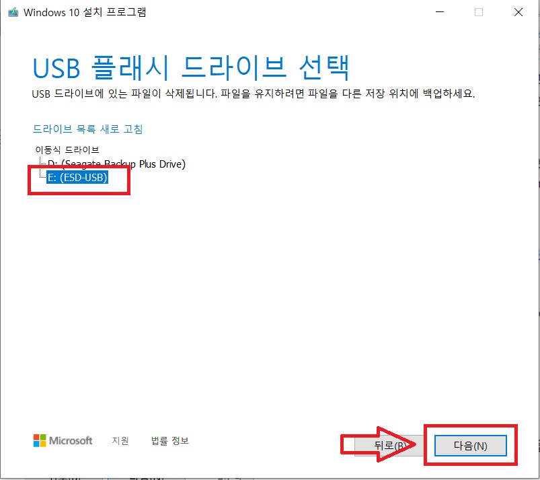This screenshot has width=540, height=480.
Task: Select the D: (Seagate Backup Plus Drive) entry
Action: click(x=116, y=164)
